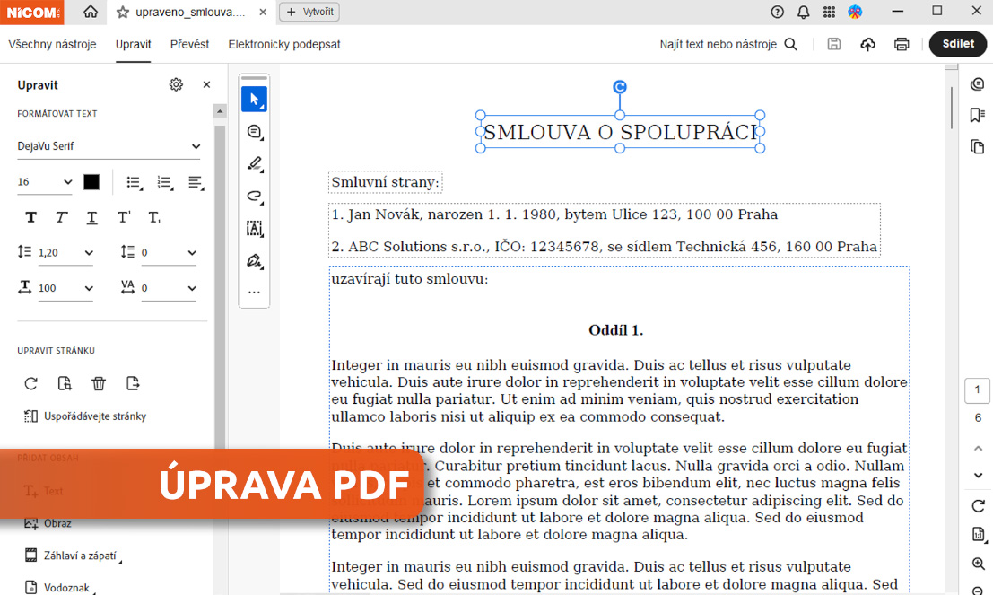Open the Převést tab
The image size is (993, 595).
coord(189,44)
